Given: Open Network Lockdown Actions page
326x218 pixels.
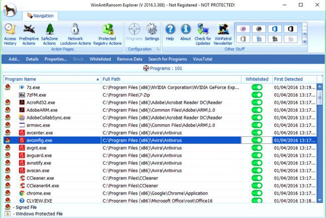Looking at the screenshot, I should [x=75, y=35].
